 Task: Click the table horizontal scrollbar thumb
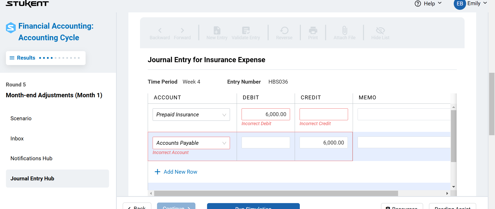(x=276, y=193)
